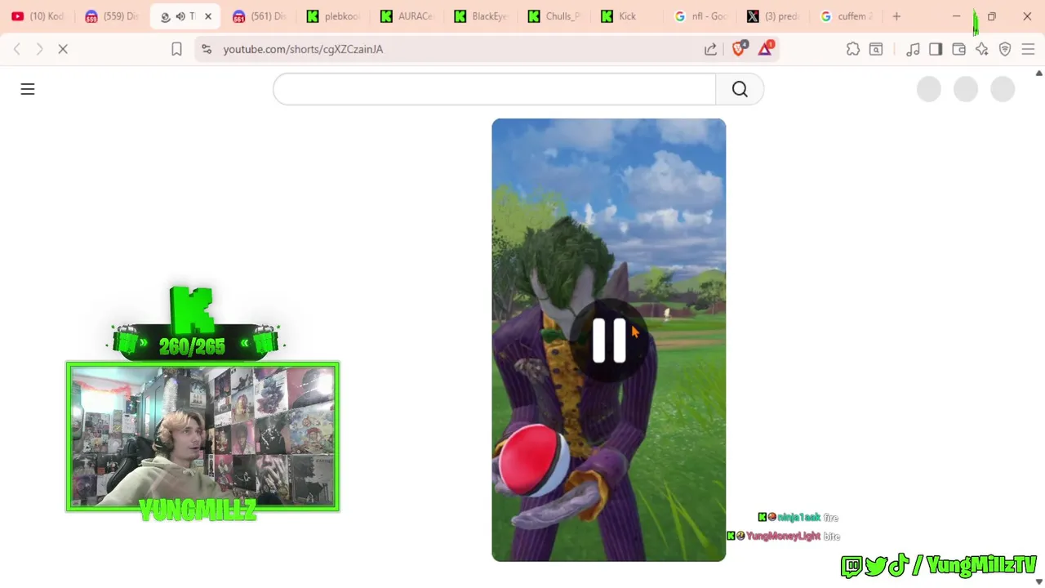
Task: Click the page scrollbar up arrow
Action: click(x=1038, y=73)
